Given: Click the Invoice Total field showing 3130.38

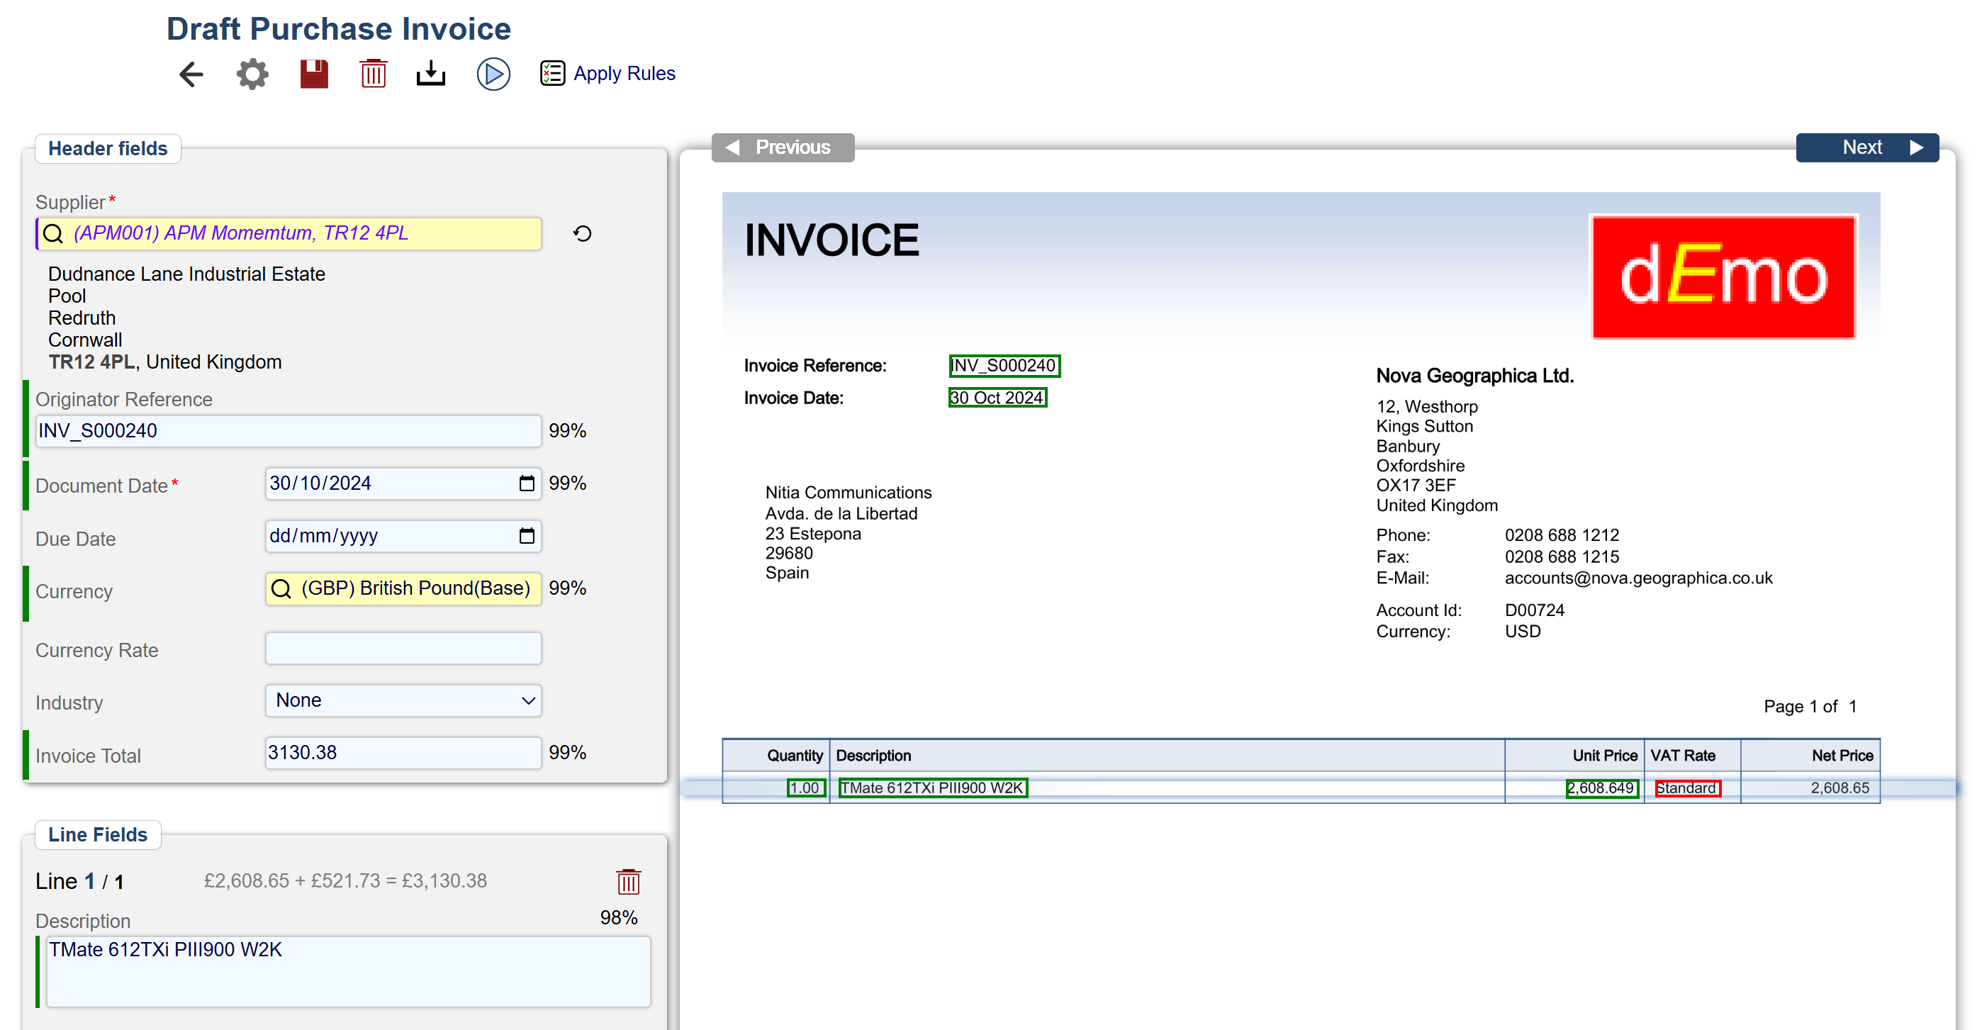Looking at the screenshot, I should pos(403,753).
